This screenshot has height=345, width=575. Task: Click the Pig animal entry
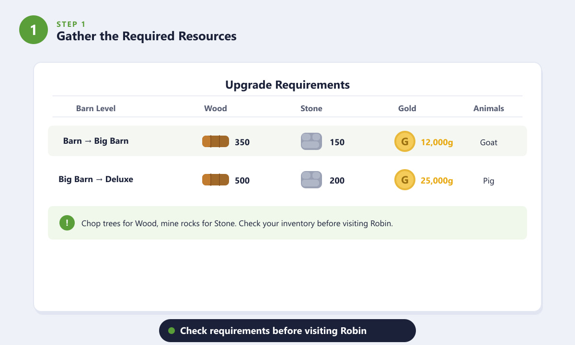click(x=489, y=181)
